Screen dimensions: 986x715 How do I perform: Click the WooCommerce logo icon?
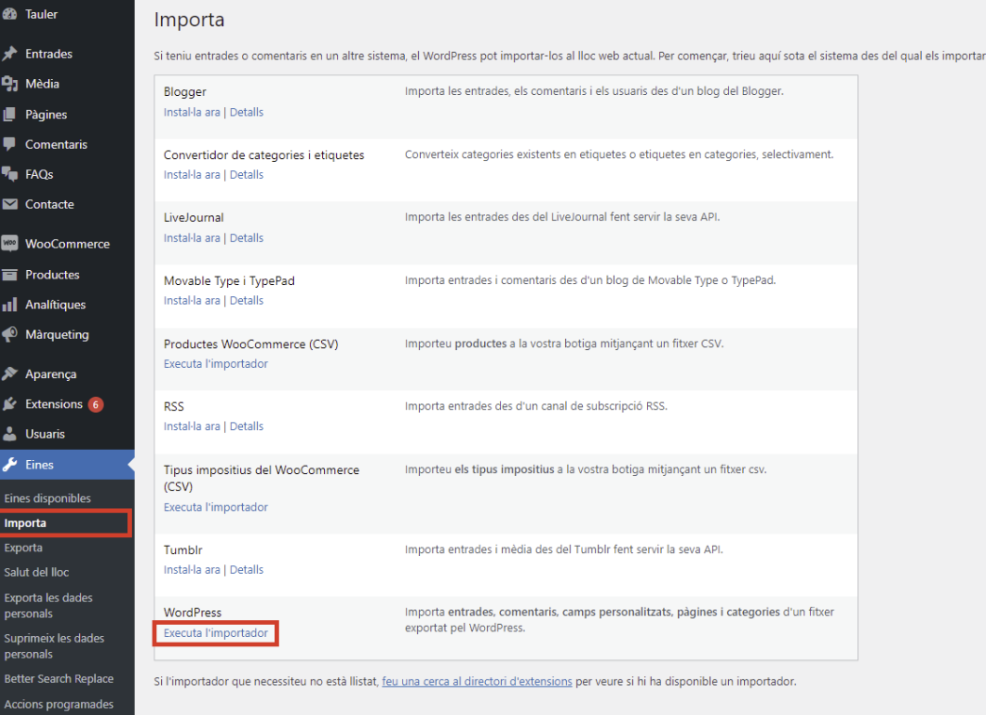9,244
